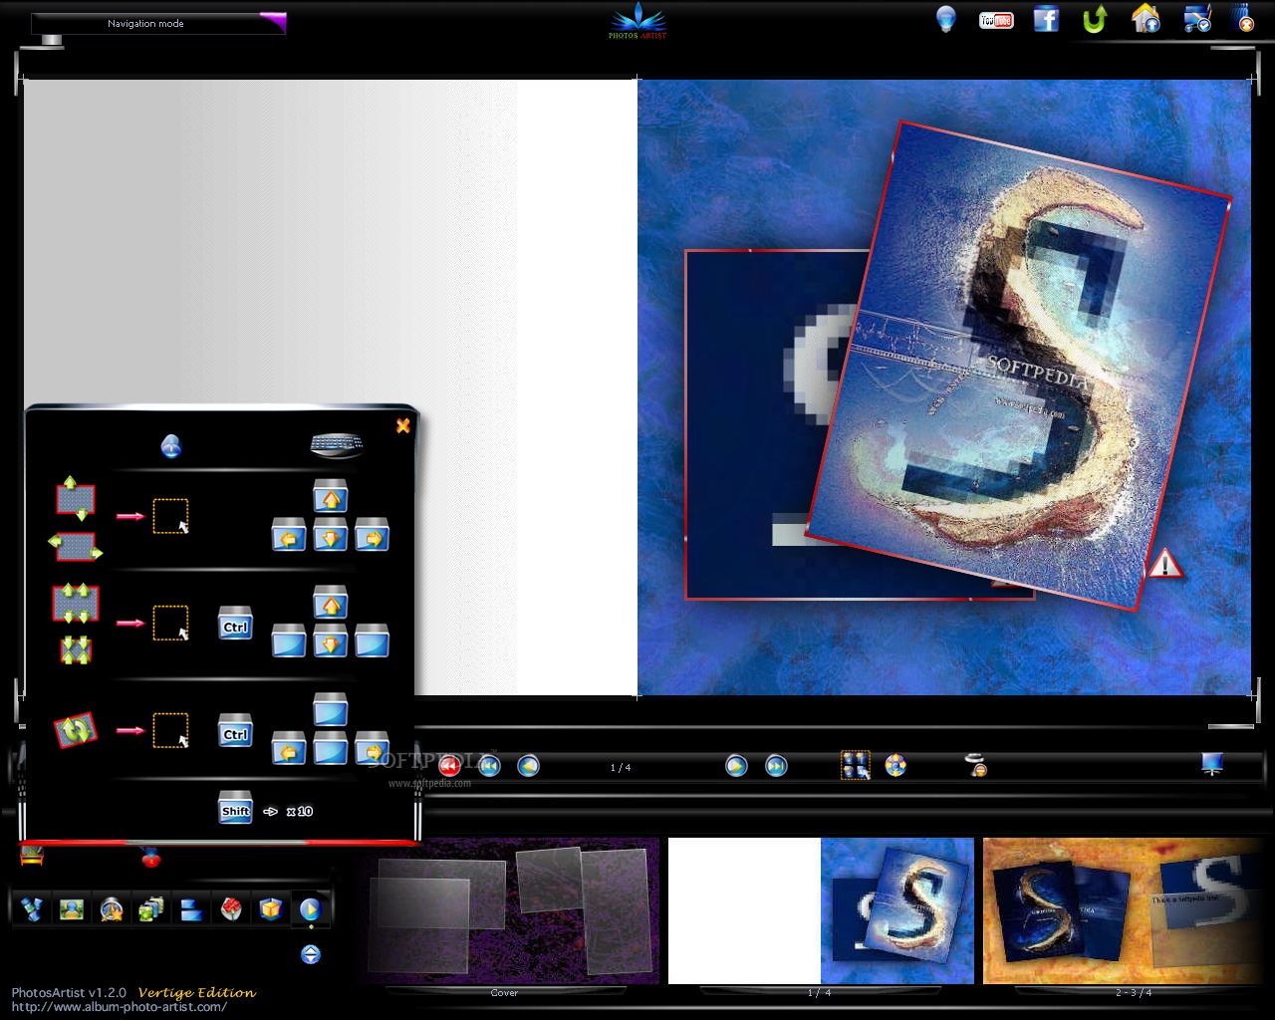1275x1020 pixels.
Task: Click the picture easel icon above toolbar
Action: pyautogui.click(x=32, y=855)
